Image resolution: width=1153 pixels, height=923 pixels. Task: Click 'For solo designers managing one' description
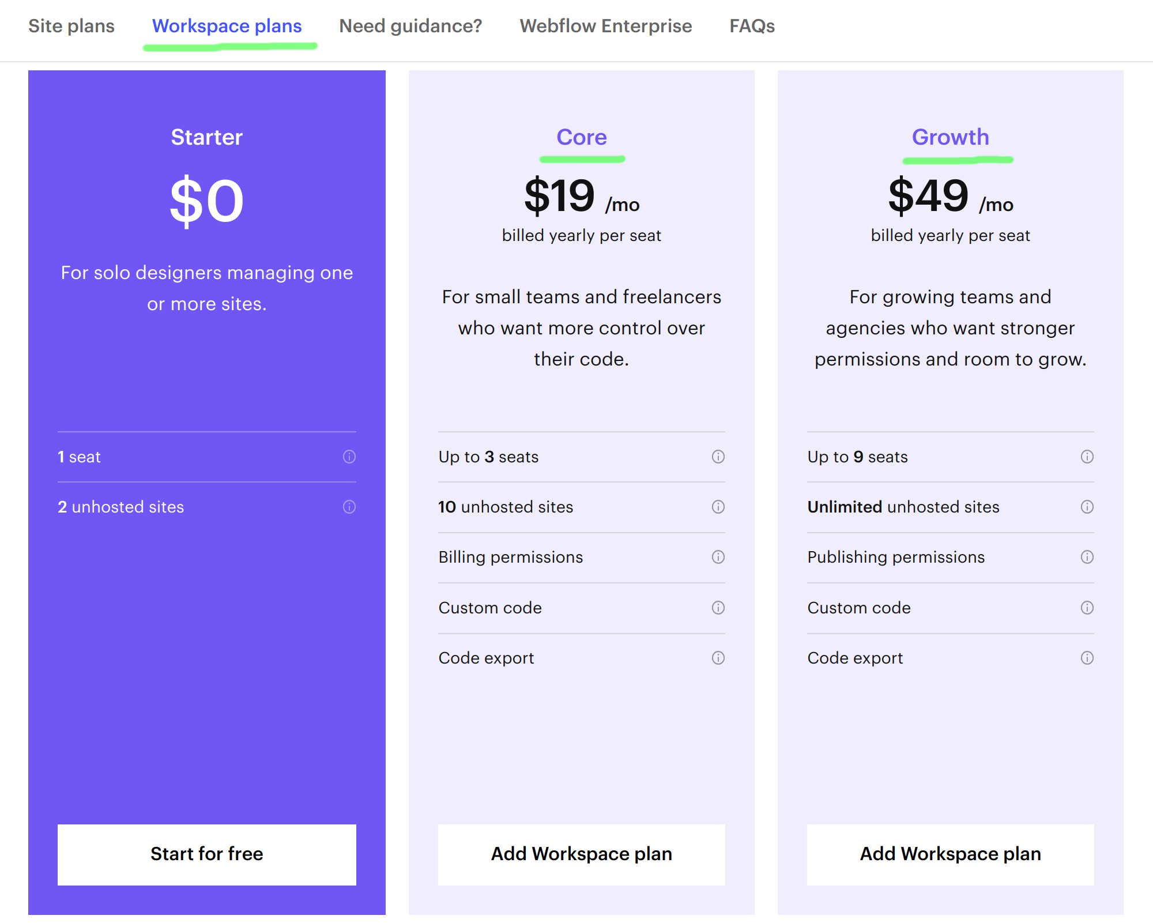click(x=207, y=273)
